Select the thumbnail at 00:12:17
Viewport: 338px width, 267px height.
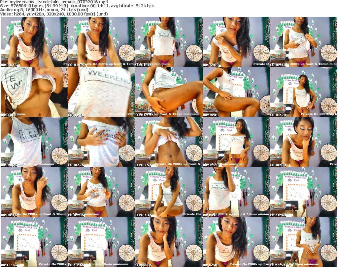168,242
